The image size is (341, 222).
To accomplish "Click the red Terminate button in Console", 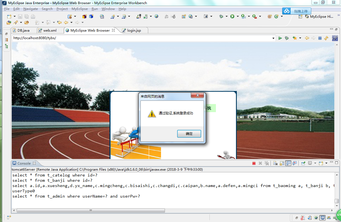I will 254,163.
